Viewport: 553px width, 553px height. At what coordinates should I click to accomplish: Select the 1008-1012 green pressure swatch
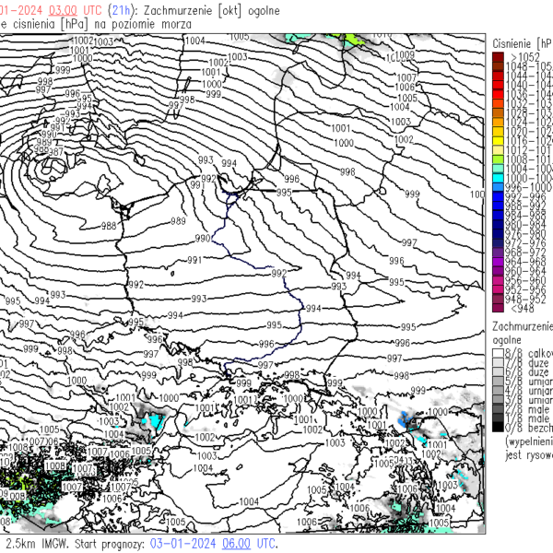click(498, 159)
